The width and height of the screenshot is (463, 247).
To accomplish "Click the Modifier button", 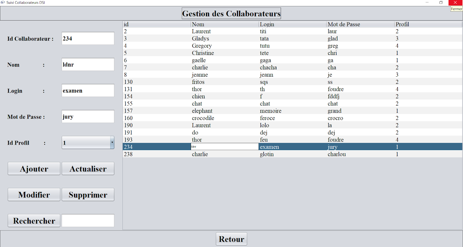I will [x=34, y=195].
